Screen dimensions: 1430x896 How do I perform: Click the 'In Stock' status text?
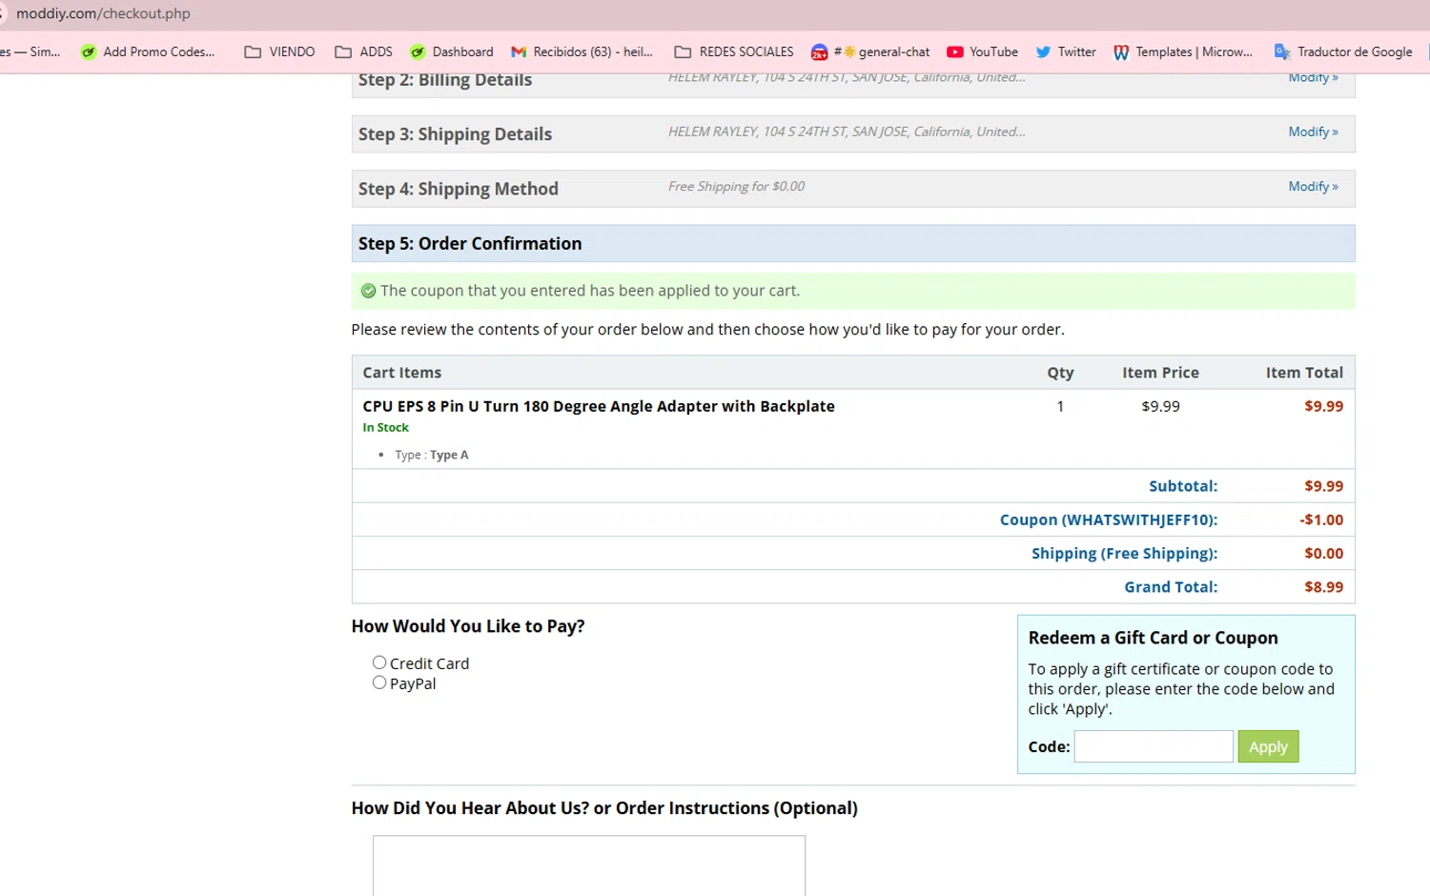tap(385, 428)
